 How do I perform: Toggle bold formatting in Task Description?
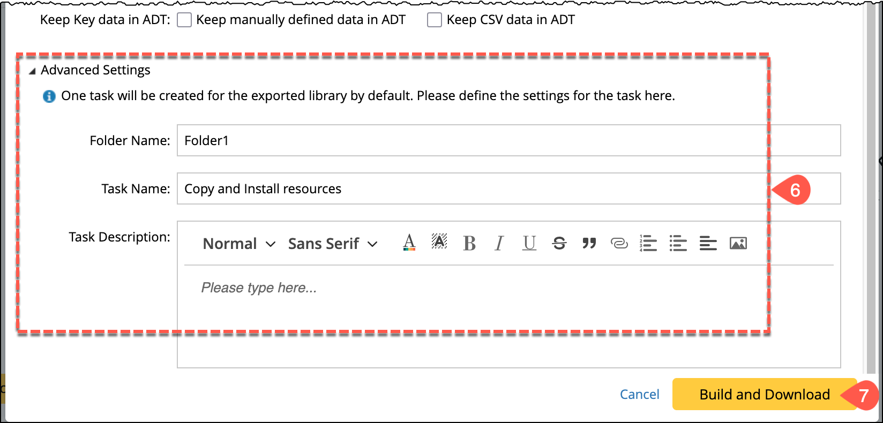tap(469, 244)
